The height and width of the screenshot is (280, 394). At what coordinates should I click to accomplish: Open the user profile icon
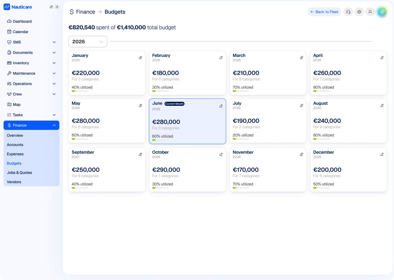(x=370, y=12)
